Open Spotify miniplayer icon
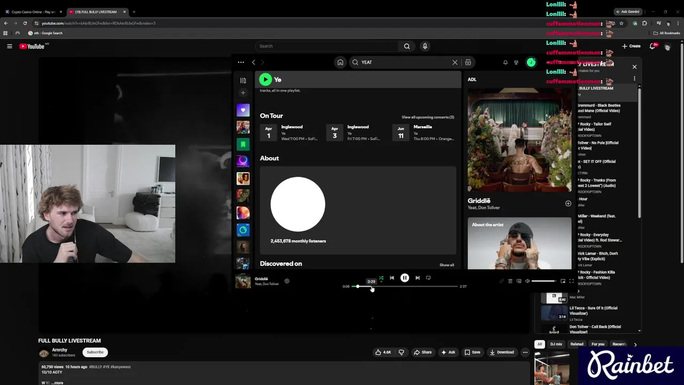The width and height of the screenshot is (684, 385). tap(563, 281)
